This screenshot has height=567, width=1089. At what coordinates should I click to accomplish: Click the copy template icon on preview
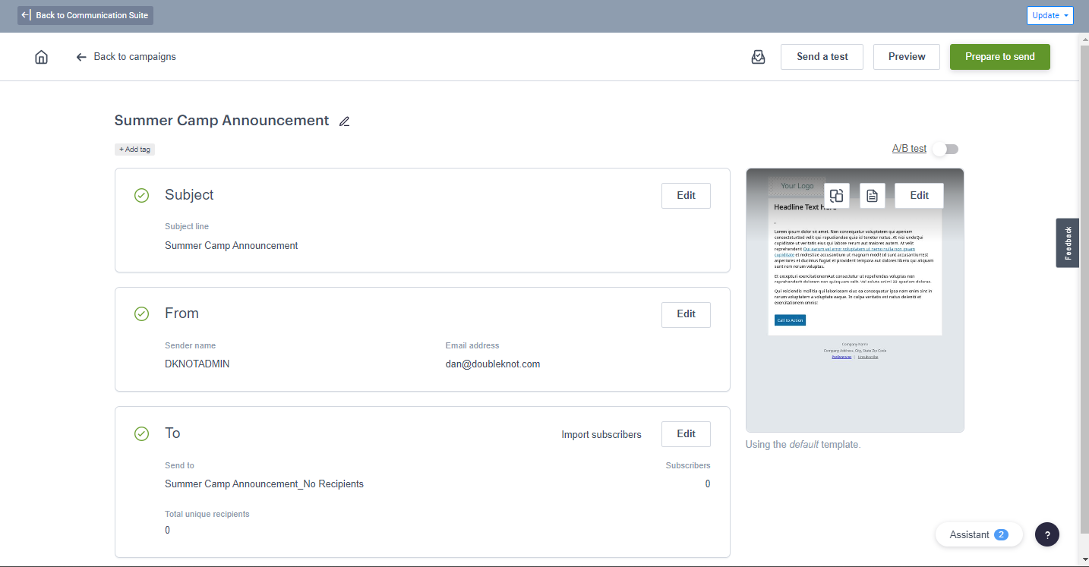click(x=837, y=196)
